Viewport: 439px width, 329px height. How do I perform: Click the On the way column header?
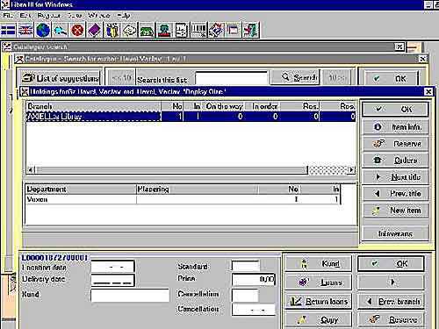(x=224, y=106)
